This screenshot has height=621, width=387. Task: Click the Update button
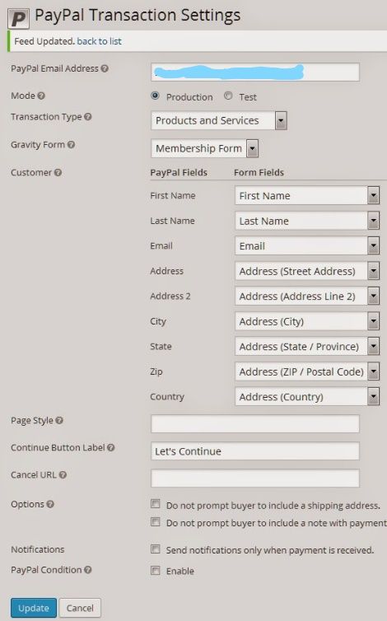pyautogui.click(x=34, y=608)
